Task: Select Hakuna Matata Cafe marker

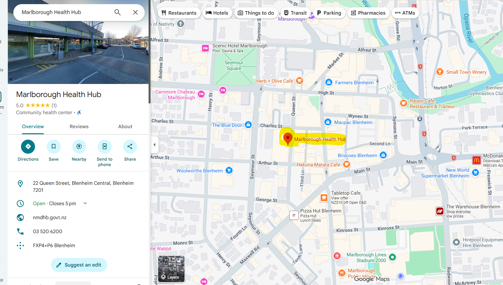Action: coord(346,164)
